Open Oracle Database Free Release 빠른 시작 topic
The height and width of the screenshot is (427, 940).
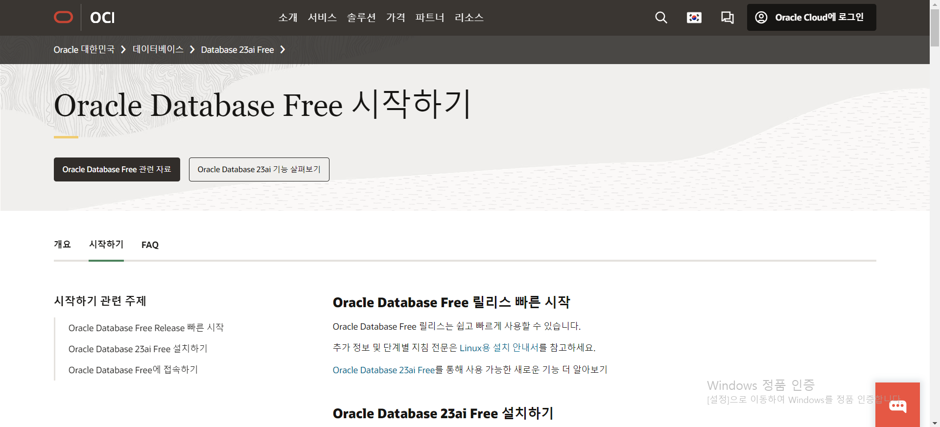tap(146, 328)
